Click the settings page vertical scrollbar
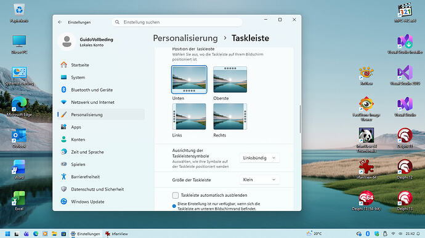The image size is (425, 238). coord(300,119)
